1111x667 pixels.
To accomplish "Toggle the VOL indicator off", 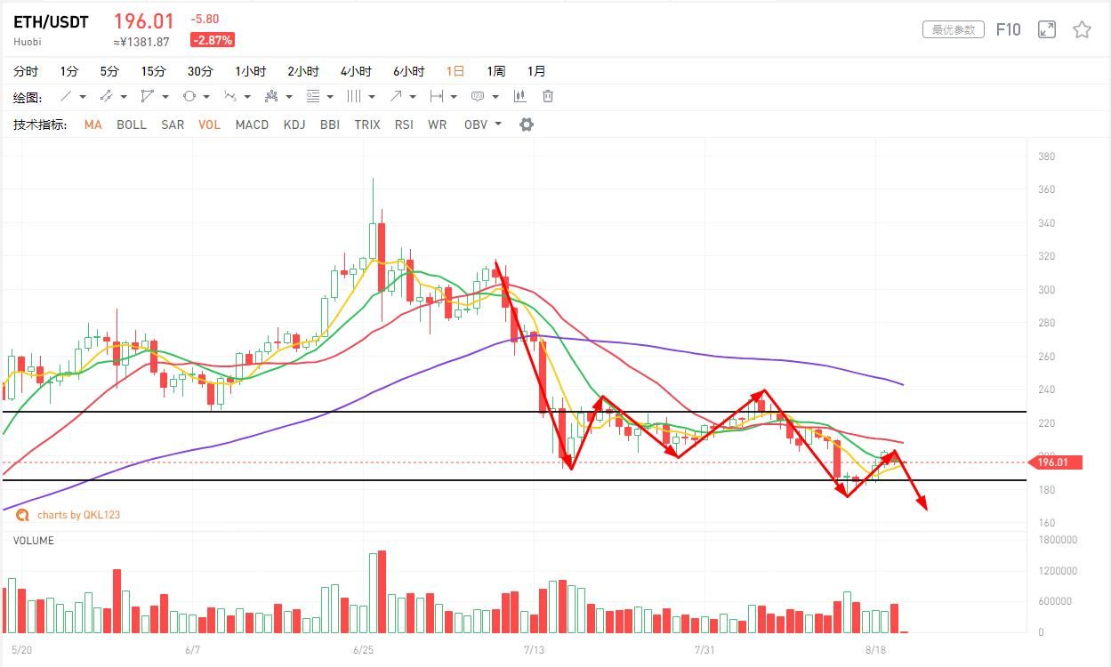I will click(209, 125).
